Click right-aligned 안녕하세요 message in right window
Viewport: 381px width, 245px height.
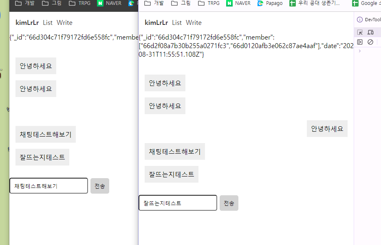[327, 128]
